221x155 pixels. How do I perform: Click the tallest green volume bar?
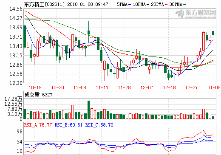pyautogui.click(x=89, y=110)
